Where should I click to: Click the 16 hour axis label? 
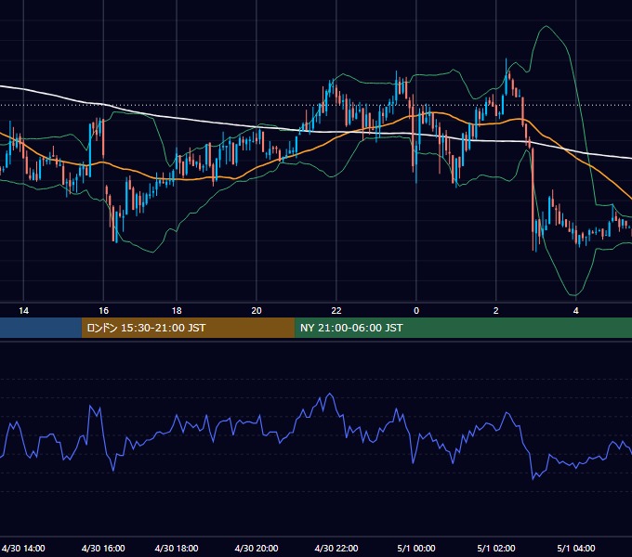click(x=103, y=311)
